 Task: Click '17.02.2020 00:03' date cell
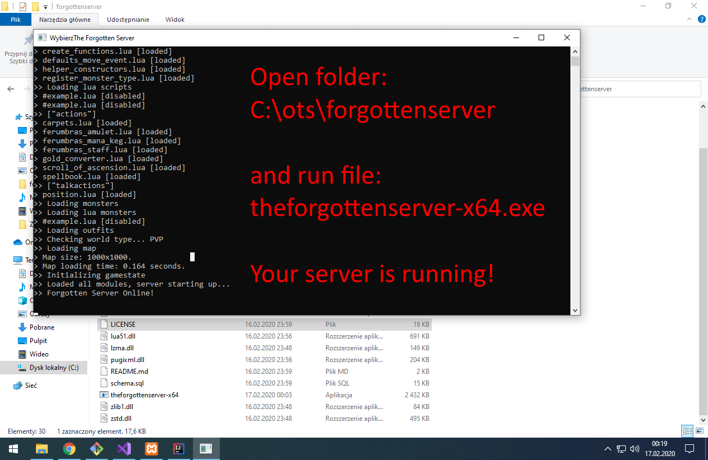coord(268,395)
